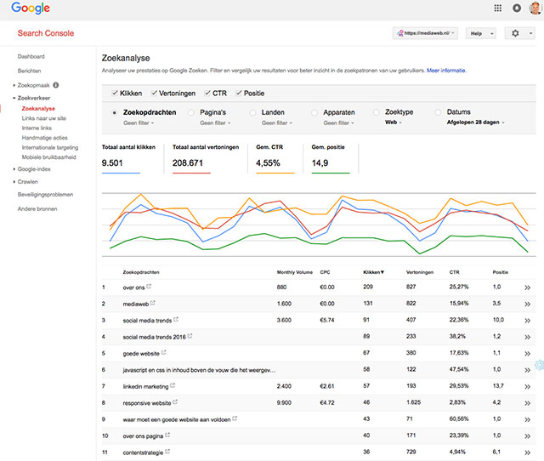
Task: Open the settings gear menu
Action: [519, 33]
